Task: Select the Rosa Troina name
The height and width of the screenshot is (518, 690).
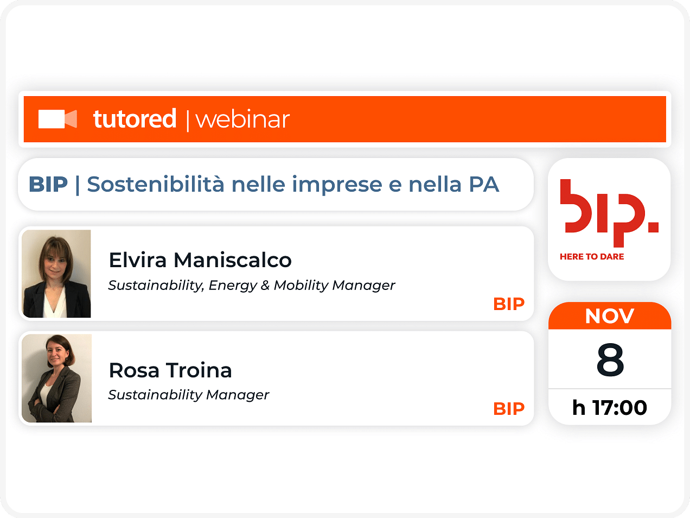Action: pos(170,370)
